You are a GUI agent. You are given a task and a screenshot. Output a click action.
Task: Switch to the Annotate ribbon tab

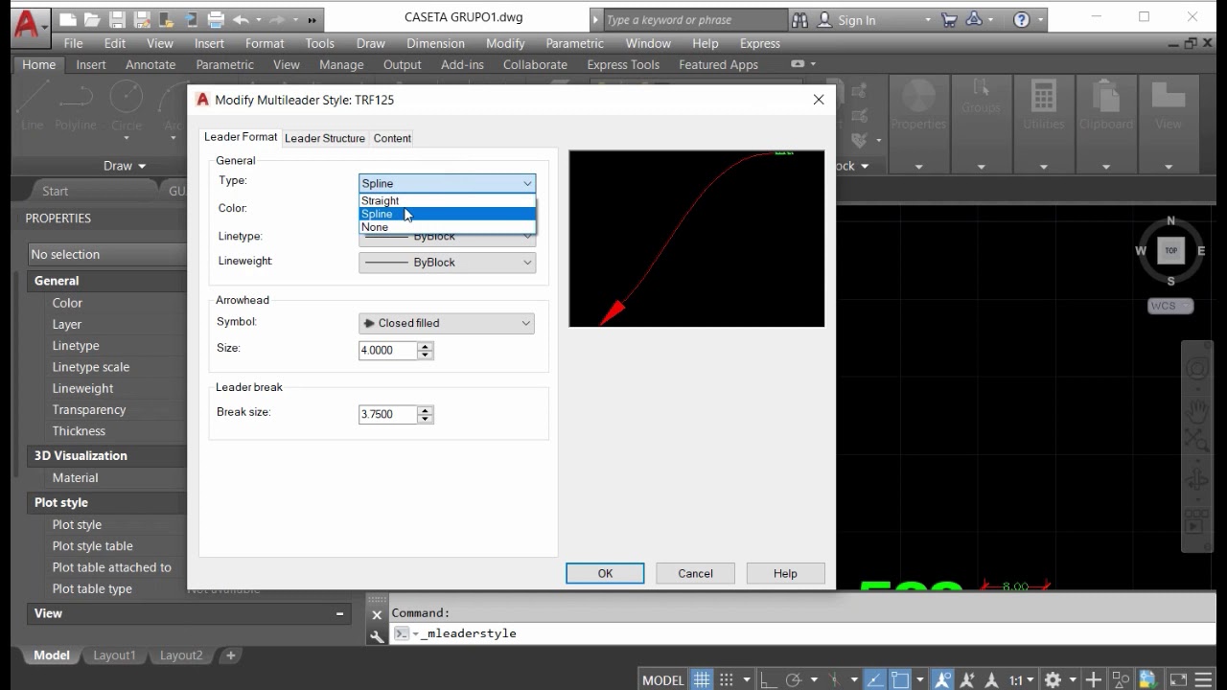coord(150,64)
